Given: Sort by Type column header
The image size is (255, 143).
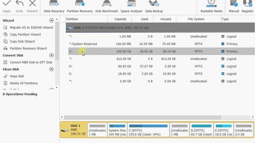Looking at the screenshot, I should pyautogui.click(x=238, y=19).
